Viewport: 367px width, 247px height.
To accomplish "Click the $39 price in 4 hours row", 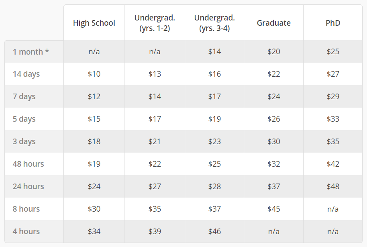I will [x=155, y=231].
